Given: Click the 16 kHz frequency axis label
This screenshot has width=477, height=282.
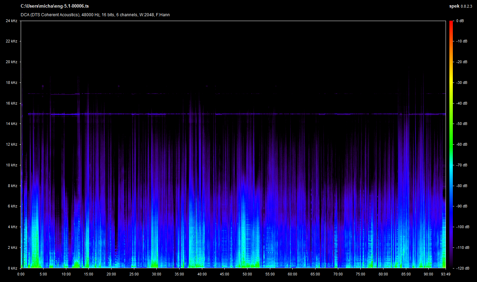Looking at the screenshot, I should click(x=11, y=103).
